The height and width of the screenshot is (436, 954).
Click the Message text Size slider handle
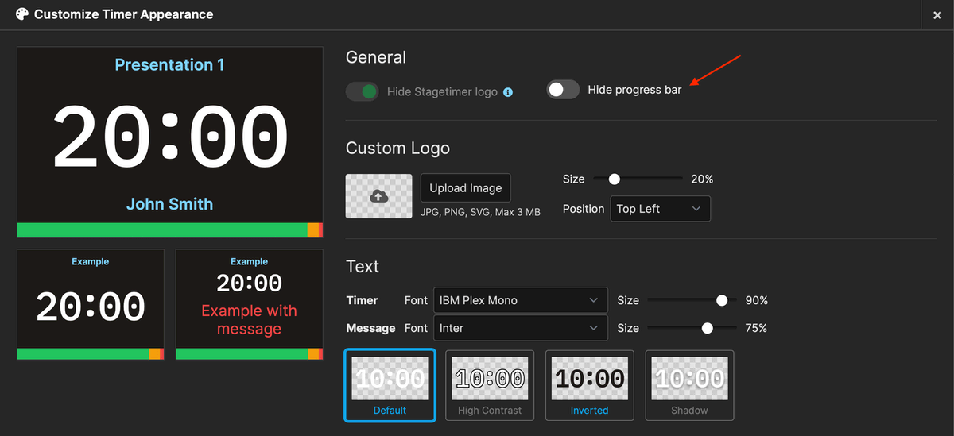point(707,328)
